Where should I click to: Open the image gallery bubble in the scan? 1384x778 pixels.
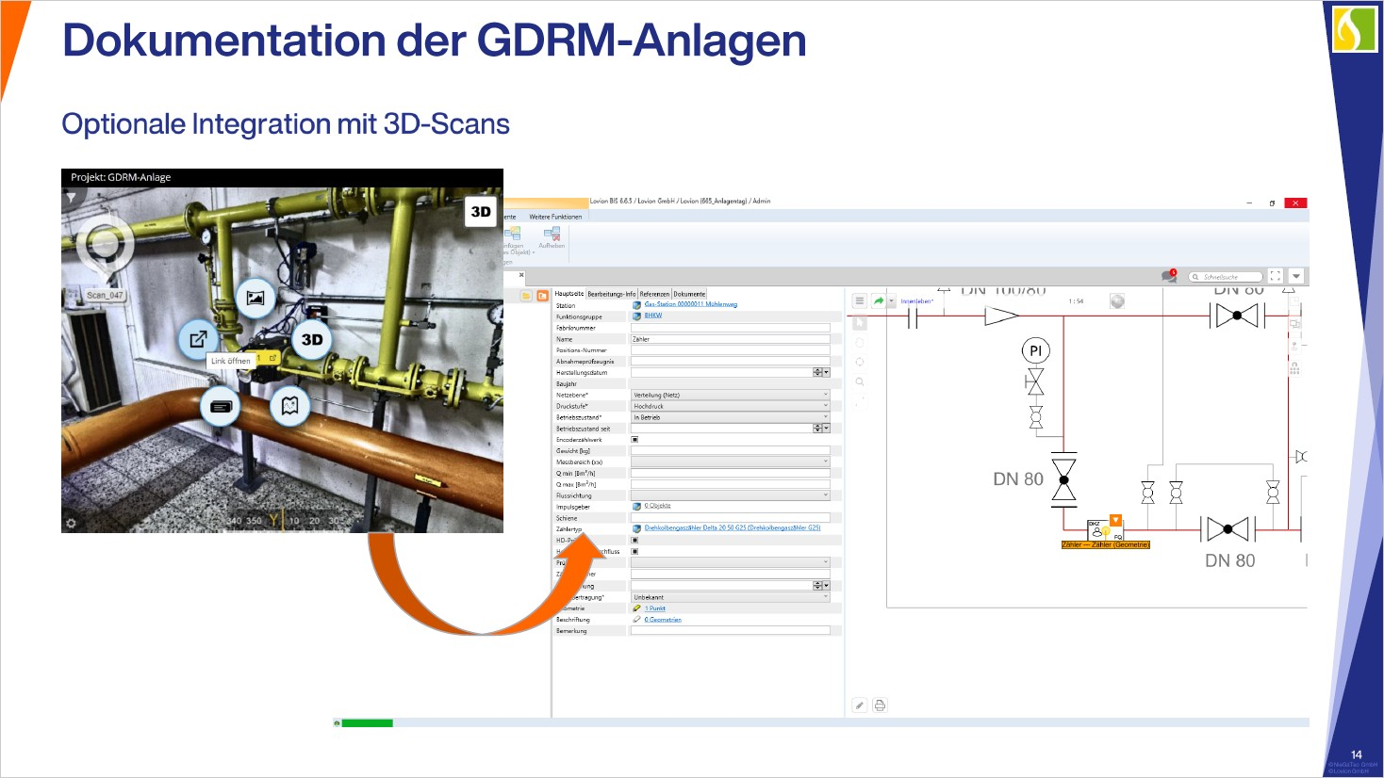[x=255, y=299]
